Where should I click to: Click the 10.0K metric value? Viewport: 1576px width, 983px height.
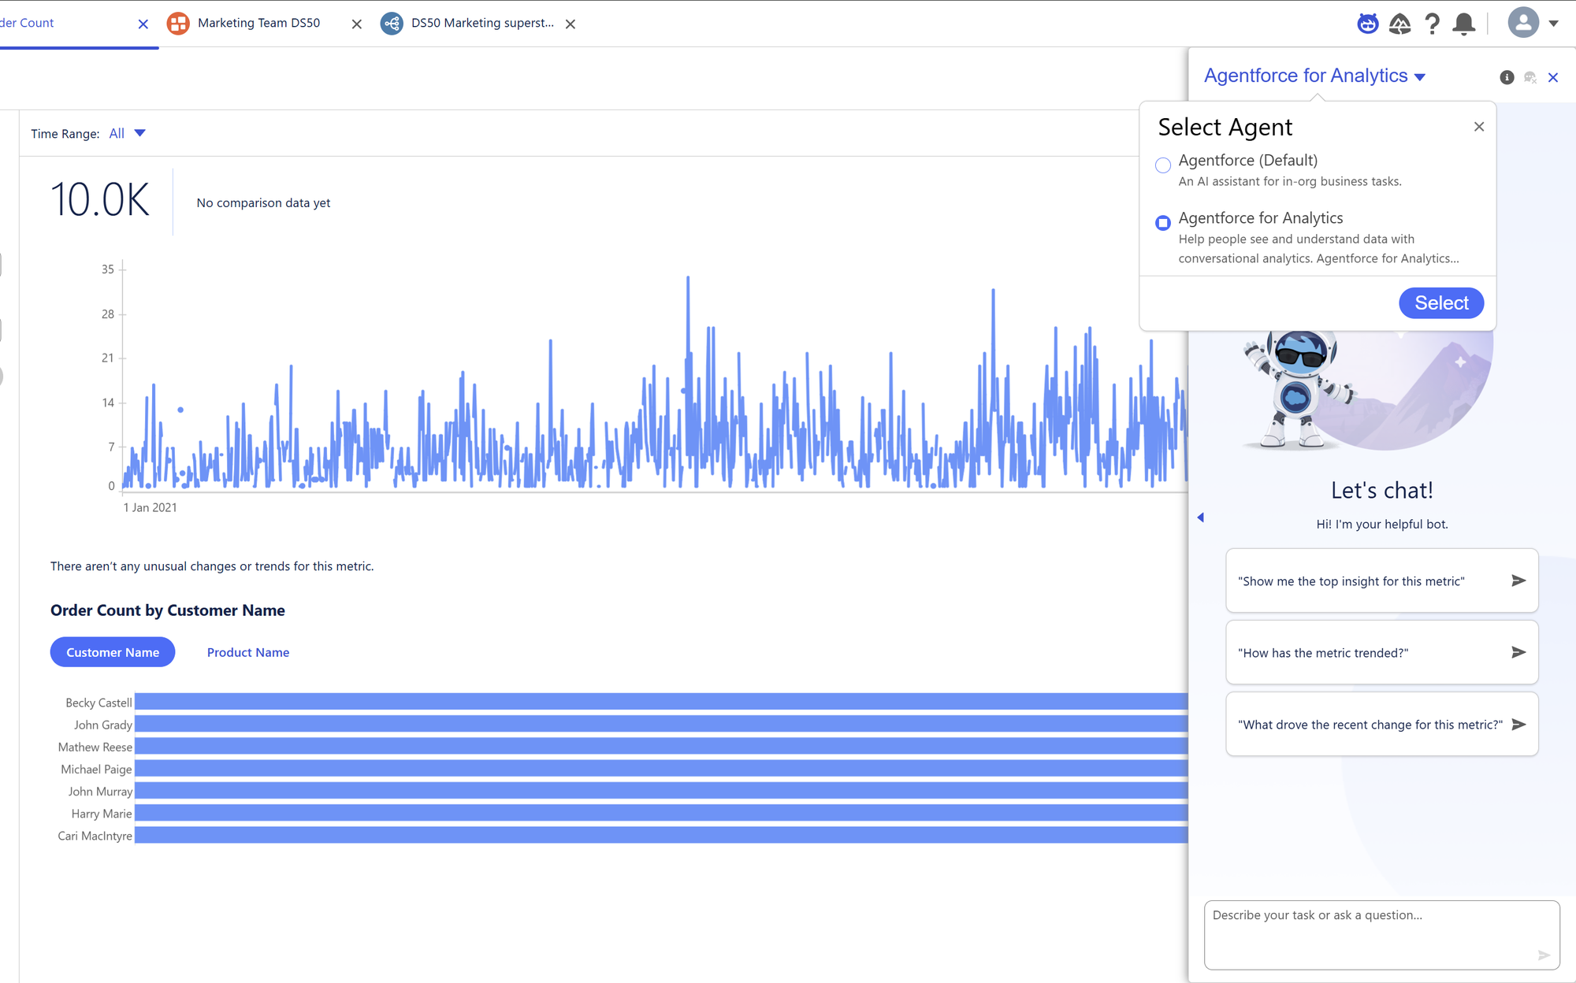pyautogui.click(x=100, y=200)
